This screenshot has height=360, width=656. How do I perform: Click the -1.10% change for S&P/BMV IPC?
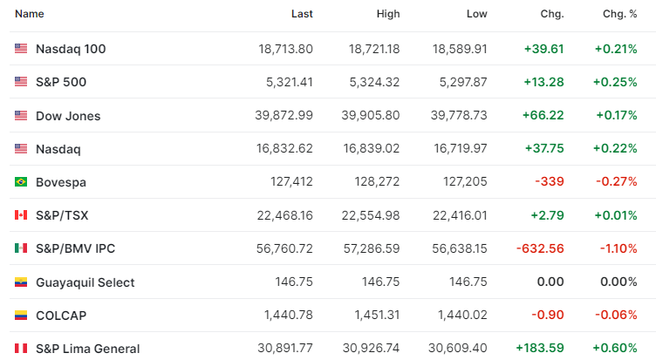point(618,248)
